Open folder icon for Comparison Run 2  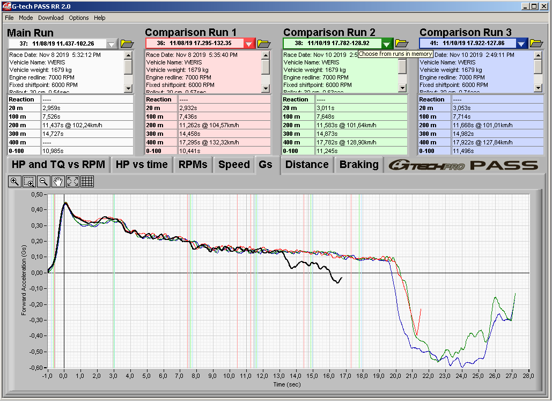tap(401, 43)
